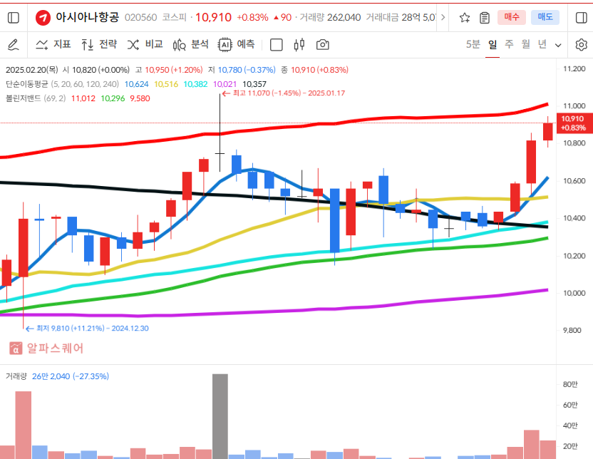The width and height of the screenshot is (593, 459).
Task: Click the 9,580 lower Bollinger value
Action: pyautogui.click(x=140, y=98)
